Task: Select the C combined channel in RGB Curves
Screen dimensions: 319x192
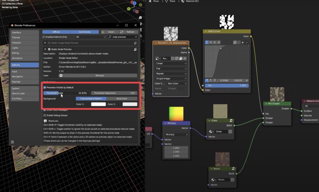Action: click(x=207, y=42)
